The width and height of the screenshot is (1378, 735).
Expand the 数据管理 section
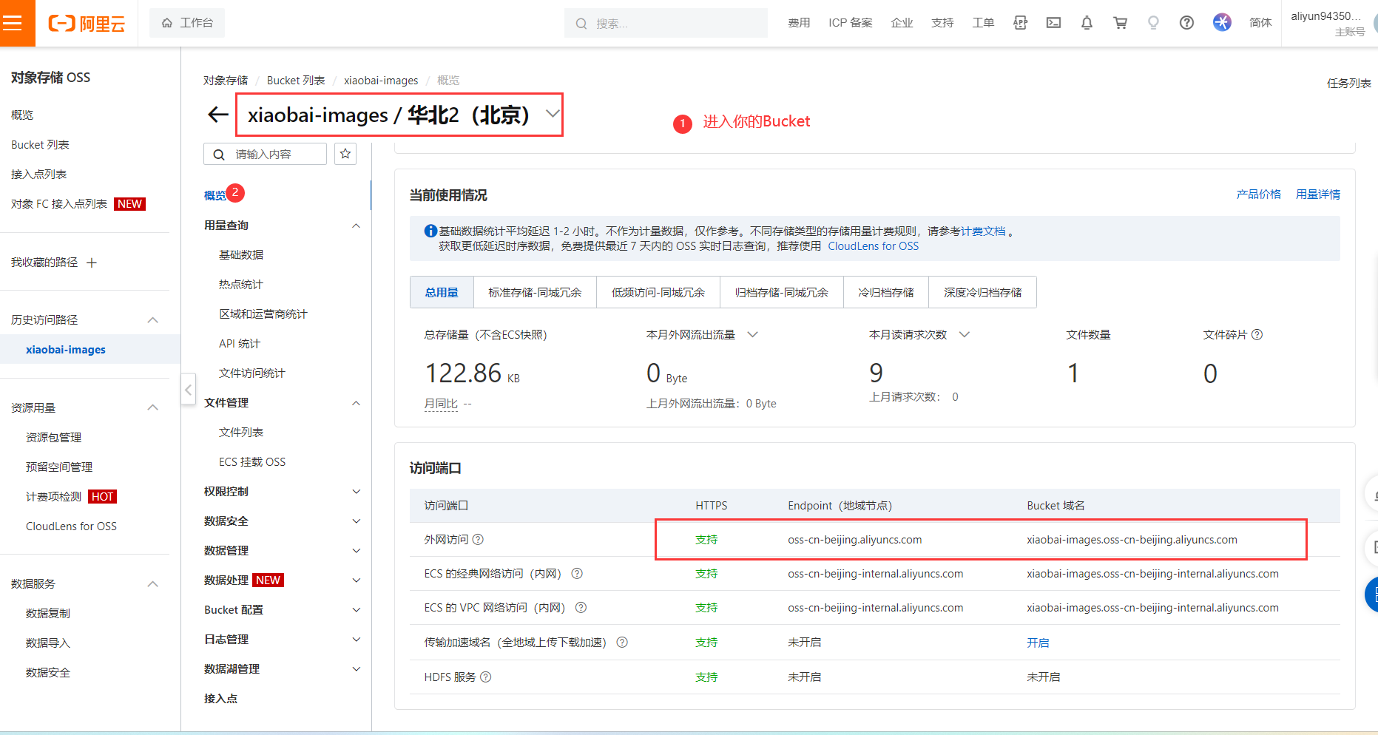(356, 551)
